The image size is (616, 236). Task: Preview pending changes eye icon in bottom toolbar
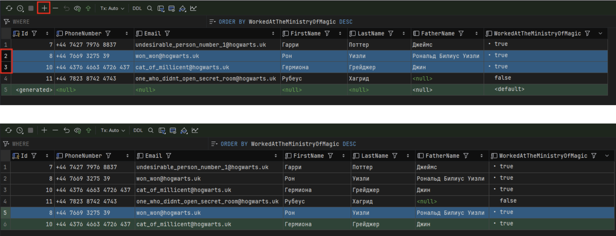click(78, 131)
